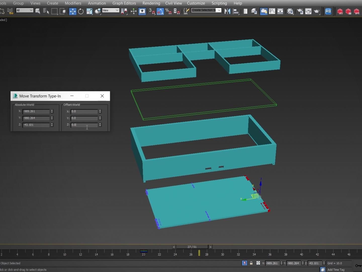
Task: Open the Modifiers menu
Action: point(73,3)
